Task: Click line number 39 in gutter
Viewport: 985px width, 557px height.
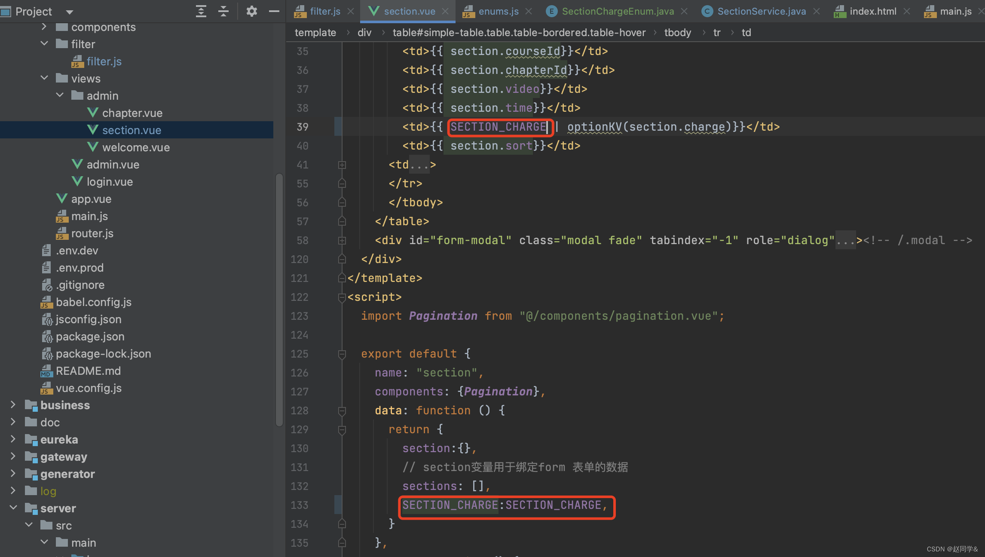Action: click(x=303, y=127)
